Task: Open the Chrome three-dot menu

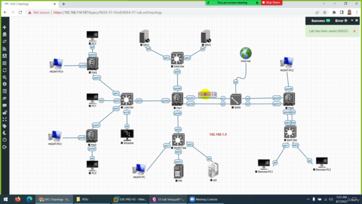Action: point(357,12)
